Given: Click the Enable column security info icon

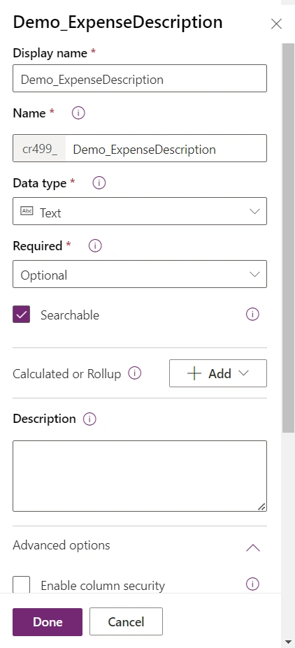Looking at the screenshot, I should [x=252, y=584].
